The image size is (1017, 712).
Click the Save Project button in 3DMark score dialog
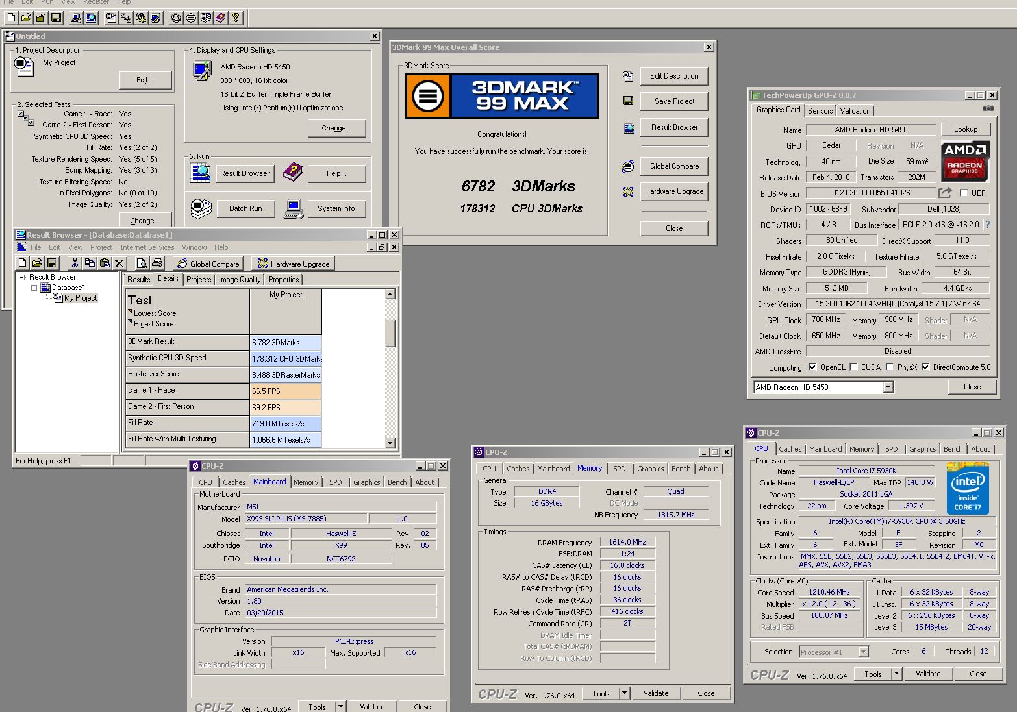click(x=674, y=101)
